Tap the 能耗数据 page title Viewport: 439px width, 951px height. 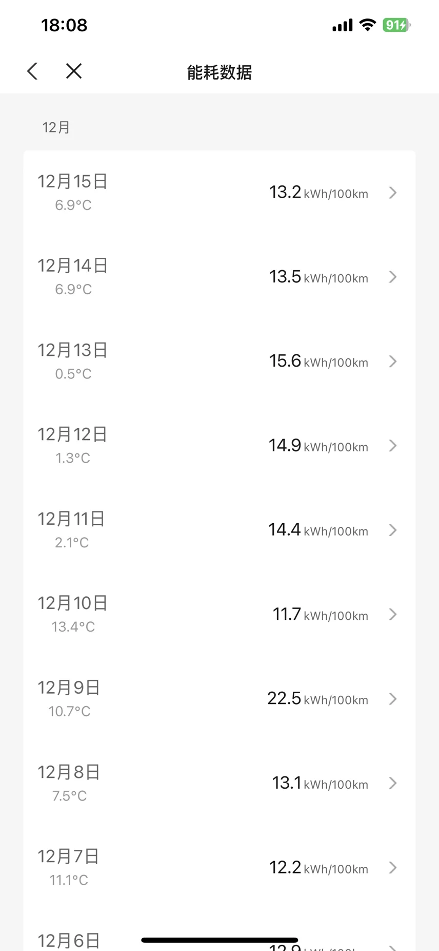point(219,72)
